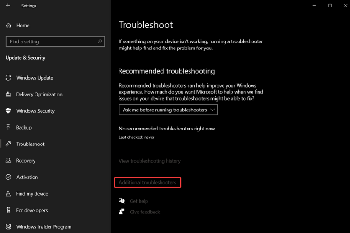Image resolution: width=350 pixels, height=233 pixels.
Task: Click the Activation checkmark icon
Action: (8, 177)
